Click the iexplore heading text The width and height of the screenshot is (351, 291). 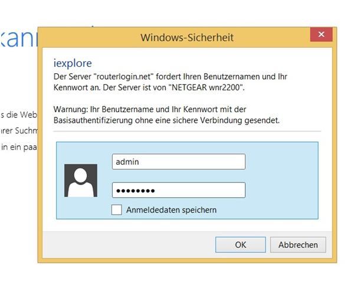[x=73, y=63]
